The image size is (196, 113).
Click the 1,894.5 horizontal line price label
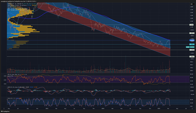192,33
